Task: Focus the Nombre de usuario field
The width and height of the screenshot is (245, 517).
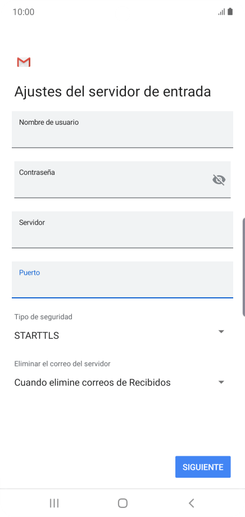Action: 122,129
